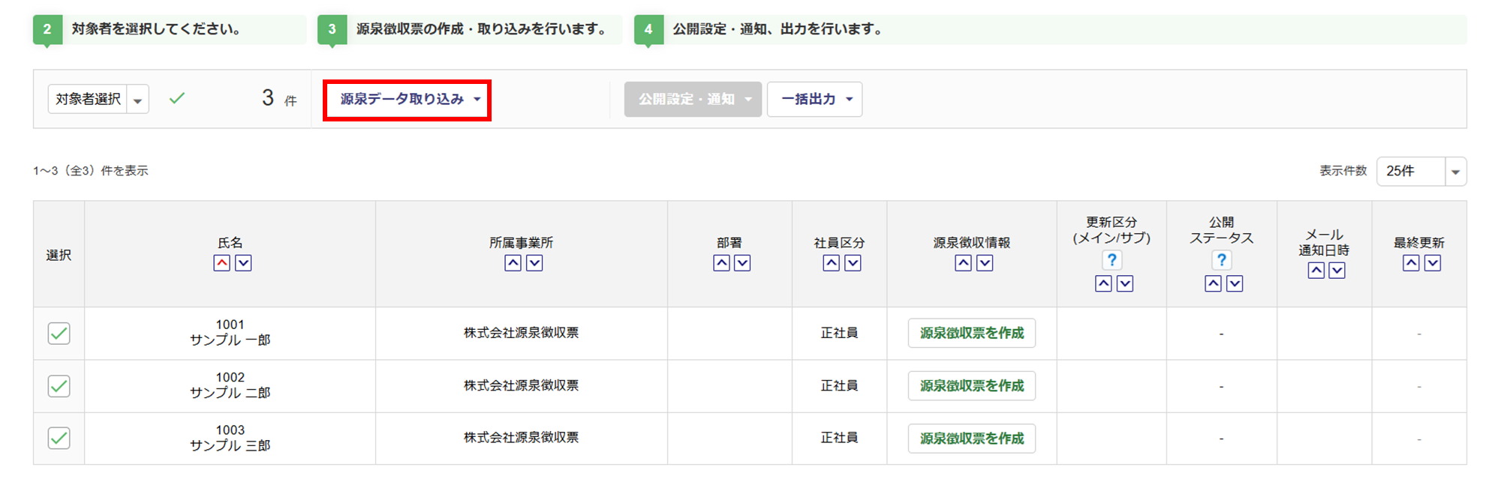Sort メール通知日時 column ascending
Viewport: 1501px width, 488px height.
tap(1316, 271)
